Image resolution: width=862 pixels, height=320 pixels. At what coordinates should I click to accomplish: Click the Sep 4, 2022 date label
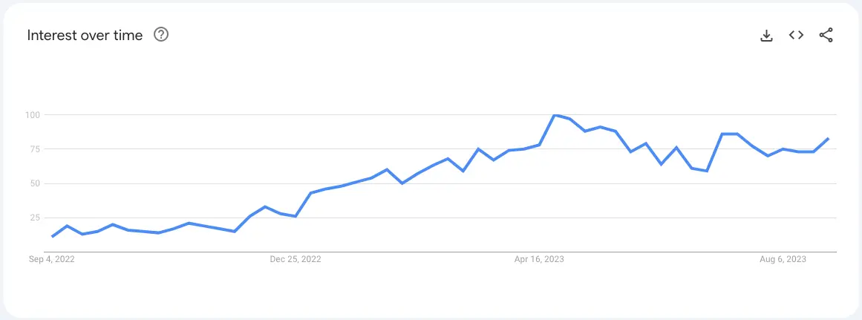tap(52, 260)
